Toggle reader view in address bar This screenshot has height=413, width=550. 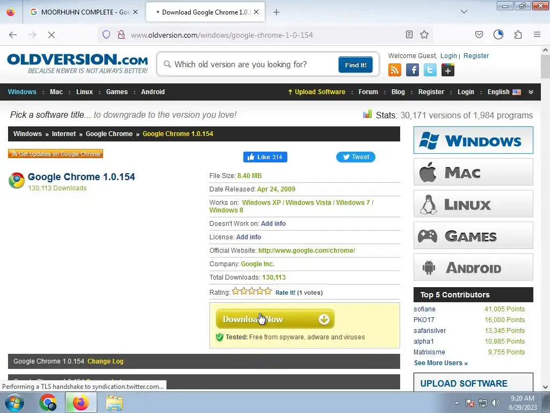(409, 34)
